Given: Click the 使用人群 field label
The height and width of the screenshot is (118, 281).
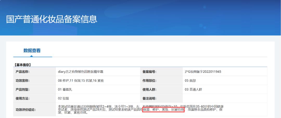Looking at the screenshot, I should click(149, 89).
